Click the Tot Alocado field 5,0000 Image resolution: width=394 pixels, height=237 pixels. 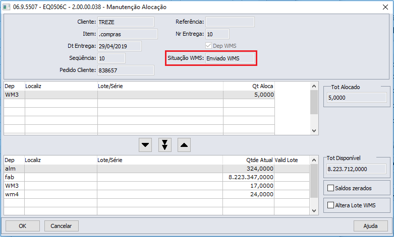[x=357, y=98]
